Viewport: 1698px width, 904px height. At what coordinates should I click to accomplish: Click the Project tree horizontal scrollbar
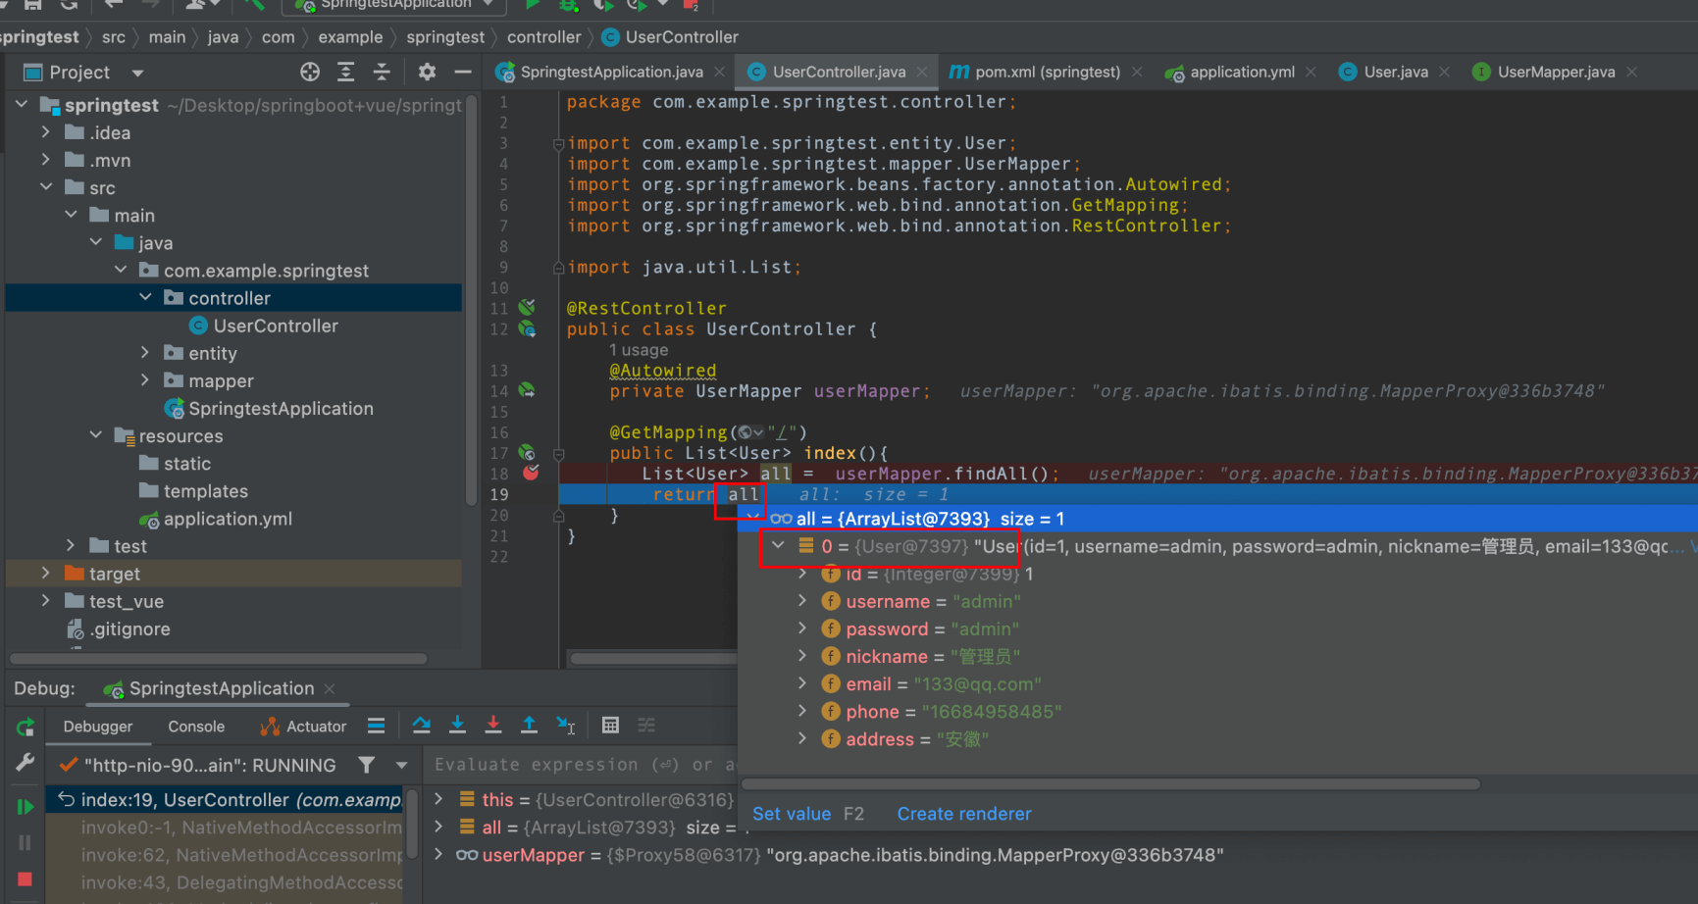pos(218,658)
